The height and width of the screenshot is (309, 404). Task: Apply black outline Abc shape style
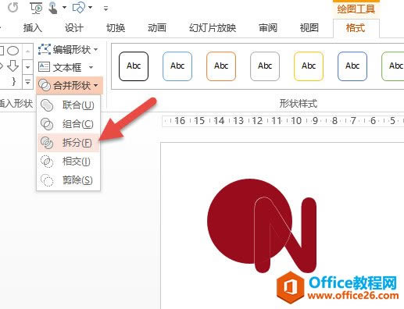[134, 66]
